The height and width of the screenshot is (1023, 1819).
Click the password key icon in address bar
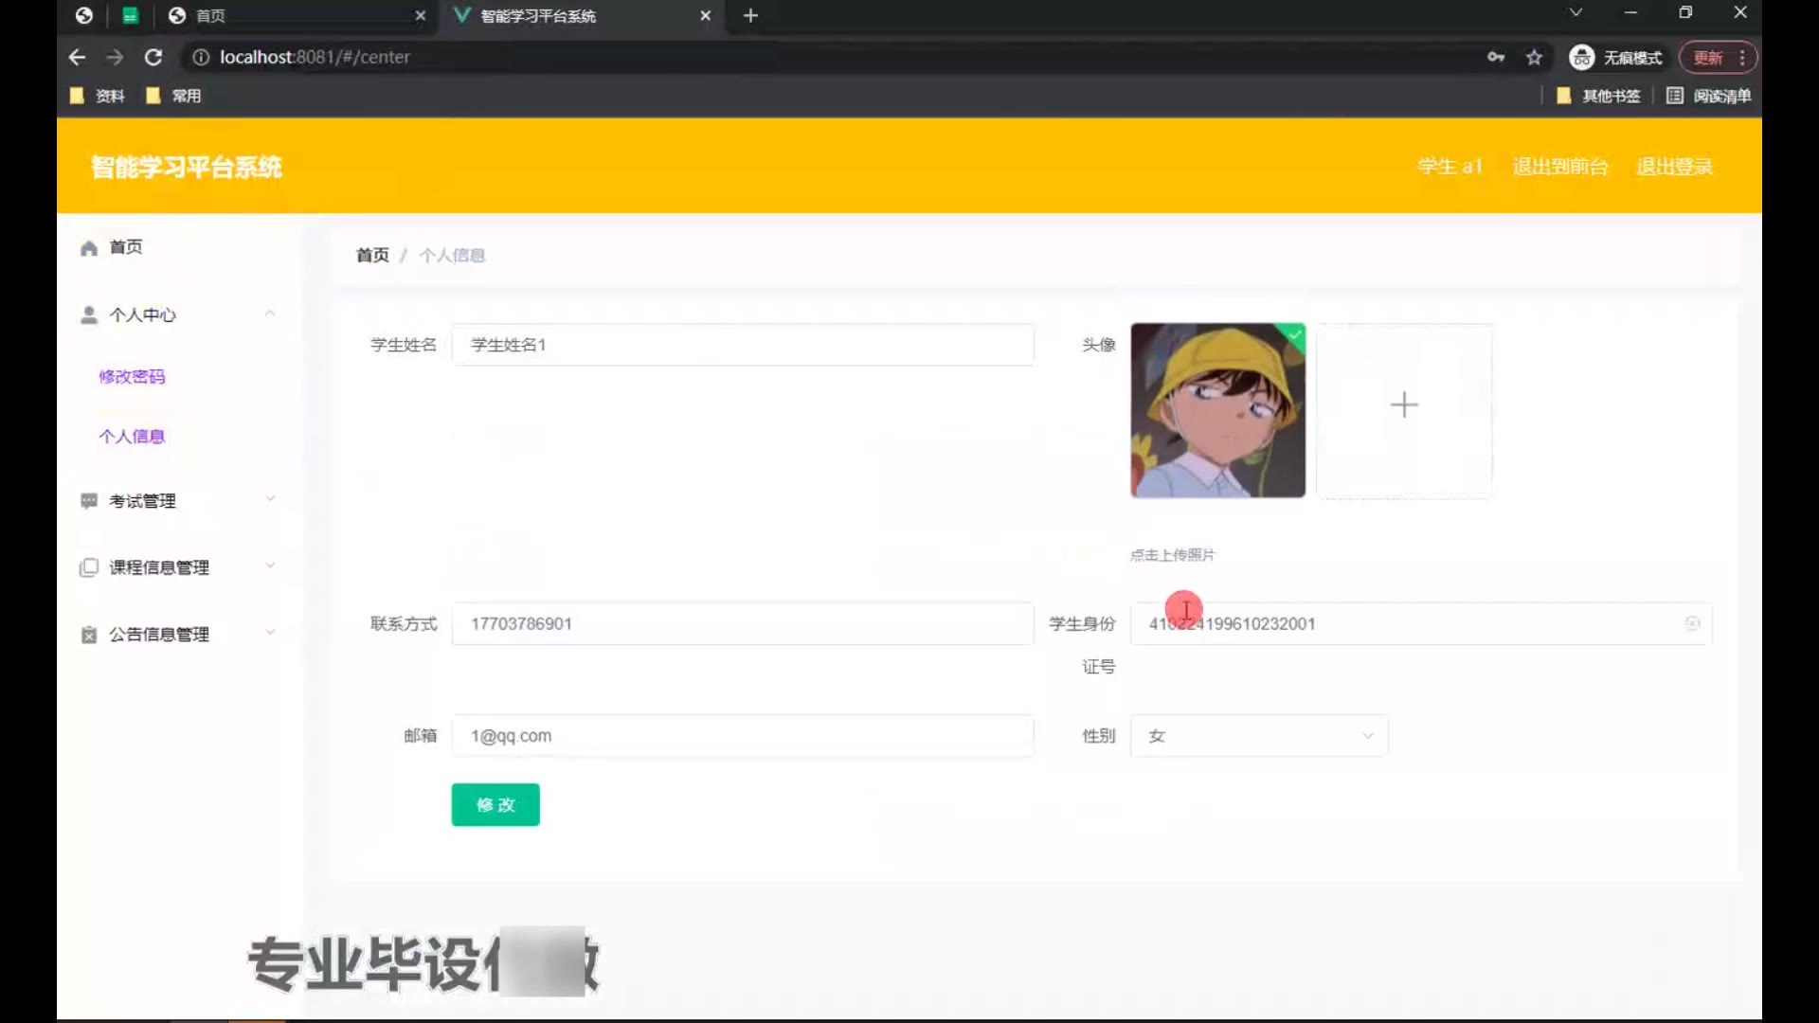1496,58
